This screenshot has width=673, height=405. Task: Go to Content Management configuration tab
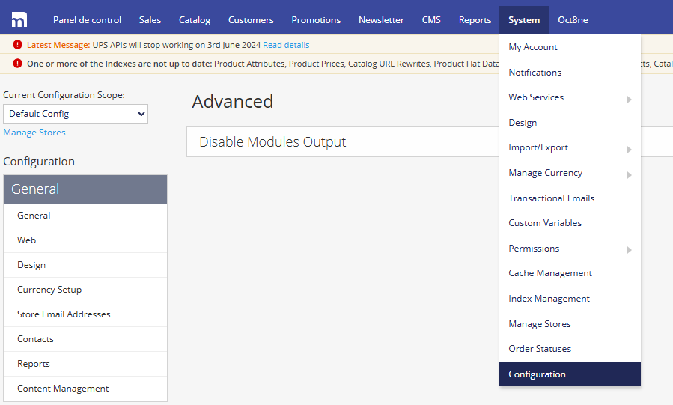(63, 389)
